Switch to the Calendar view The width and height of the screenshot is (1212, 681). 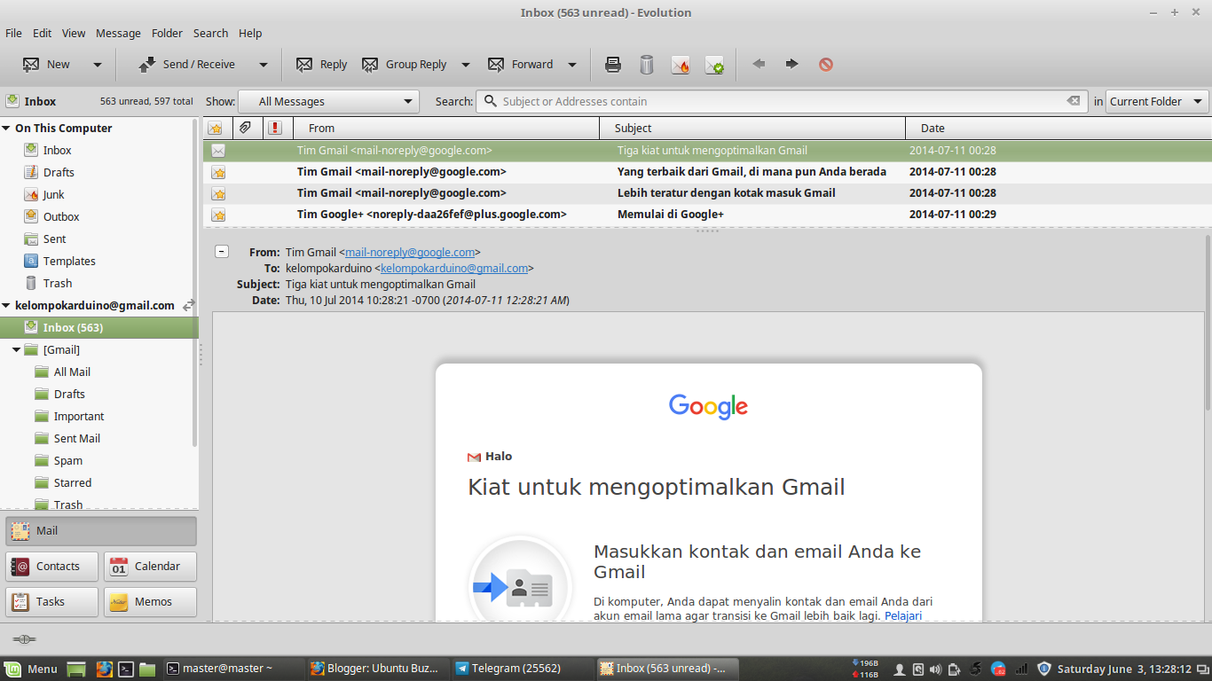150,567
